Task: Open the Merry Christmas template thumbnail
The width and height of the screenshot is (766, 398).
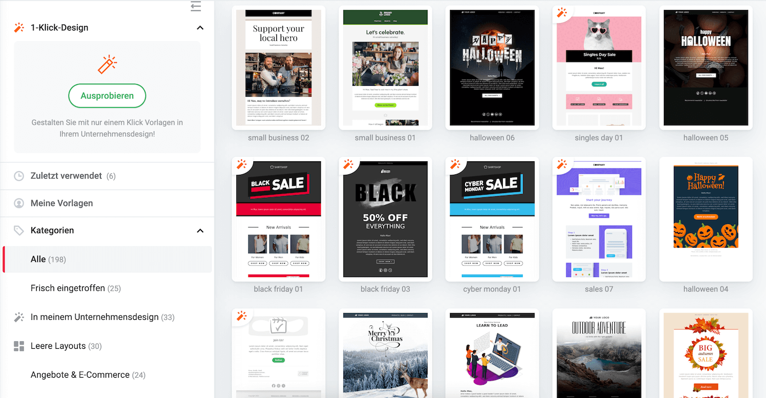Action: coord(385,353)
